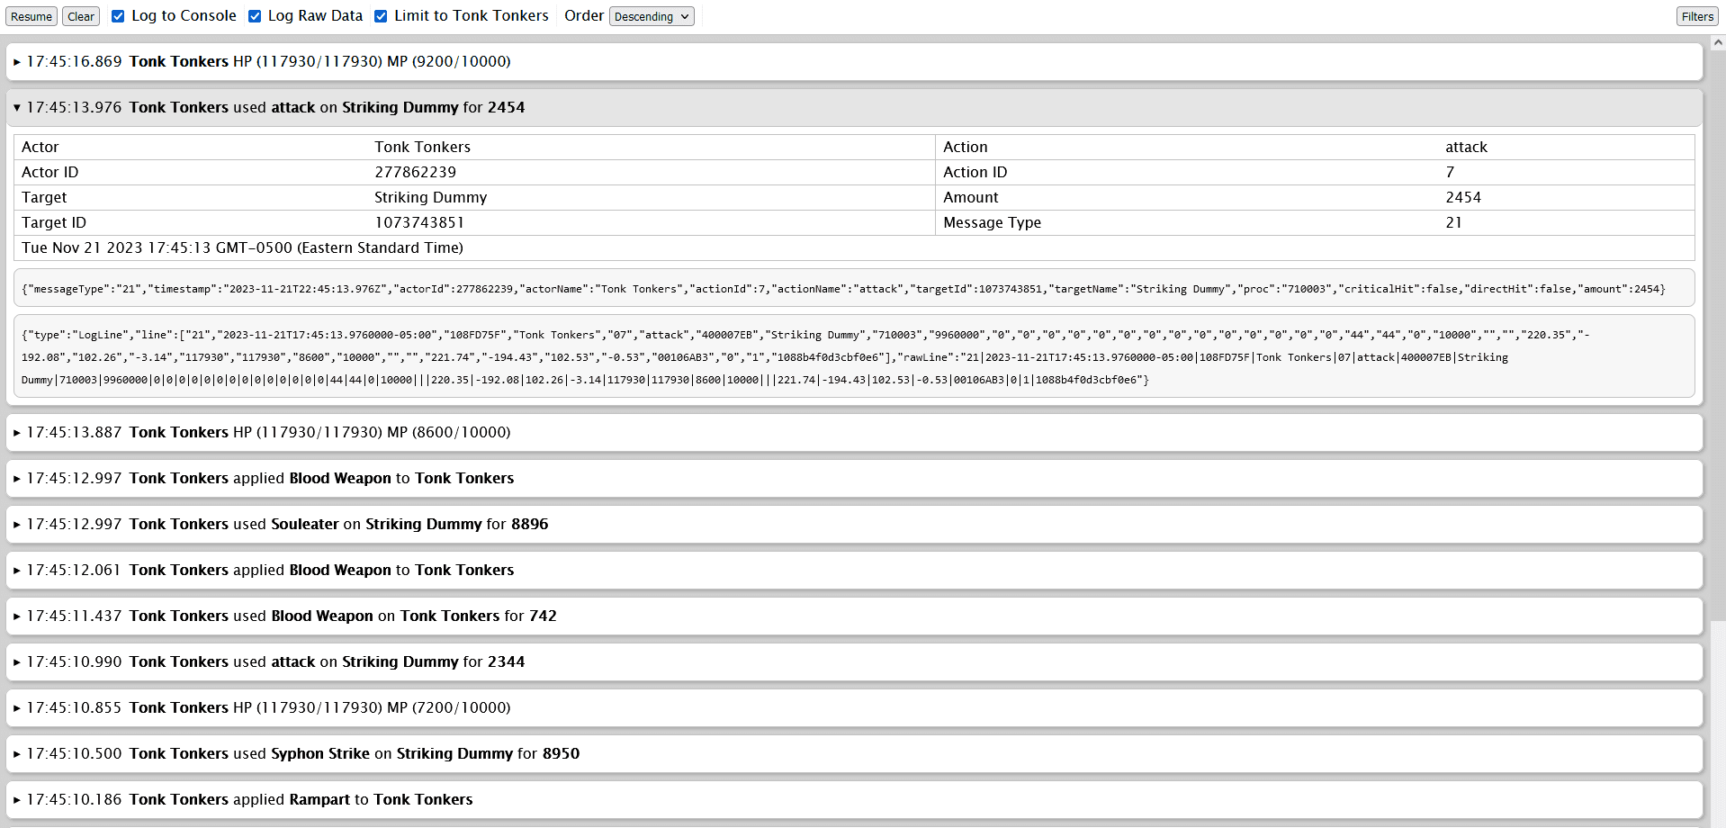Image resolution: width=1726 pixels, height=828 pixels.
Task: Select the LogLine rawLine data block
Action: tap(855, 356)
